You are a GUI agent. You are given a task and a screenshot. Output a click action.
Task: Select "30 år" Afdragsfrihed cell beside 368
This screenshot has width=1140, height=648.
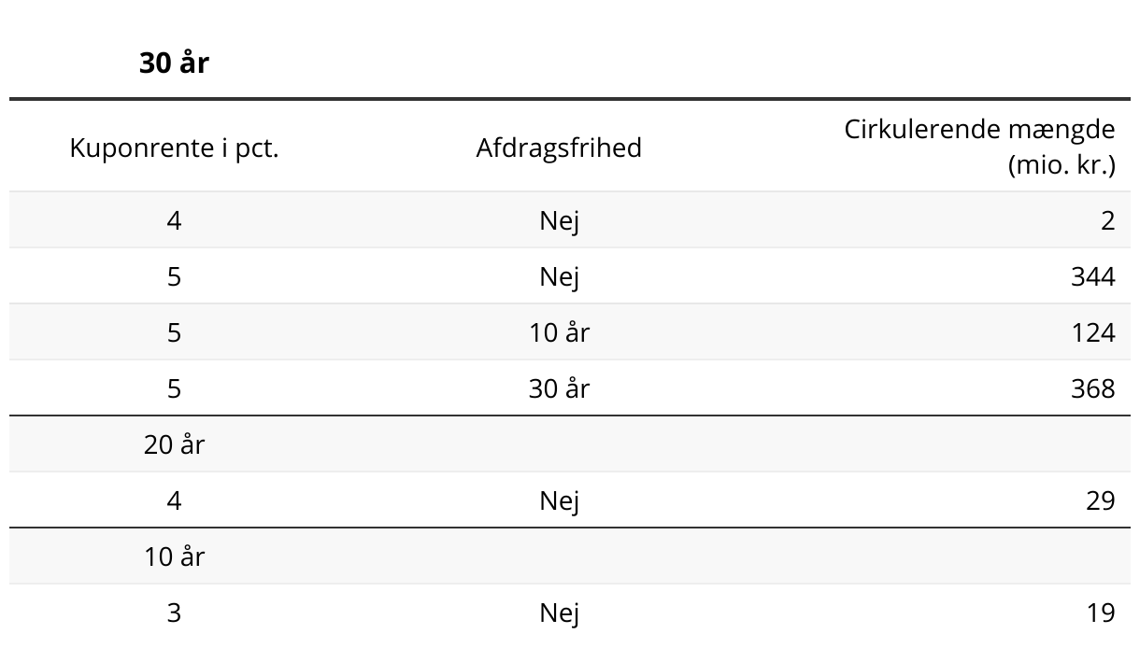pyautogui.click(x=559, y=388)
